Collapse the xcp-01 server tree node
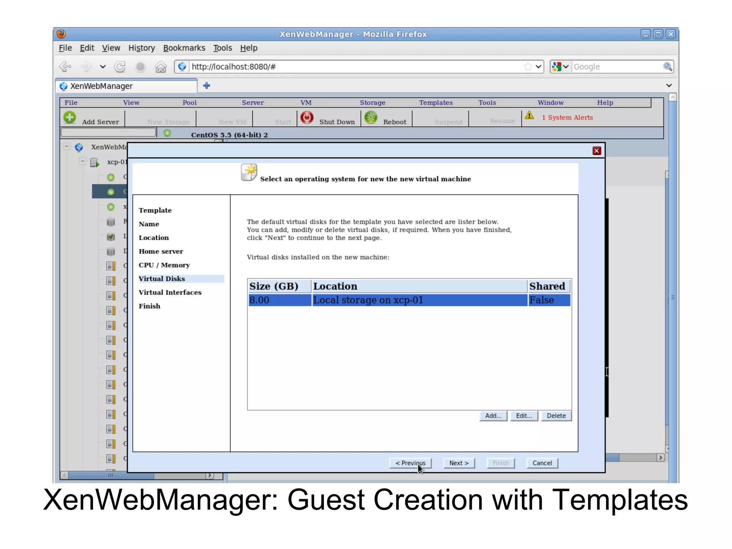Image resolution: width=732 pixels, height=549 pixels. click(83, 161)
